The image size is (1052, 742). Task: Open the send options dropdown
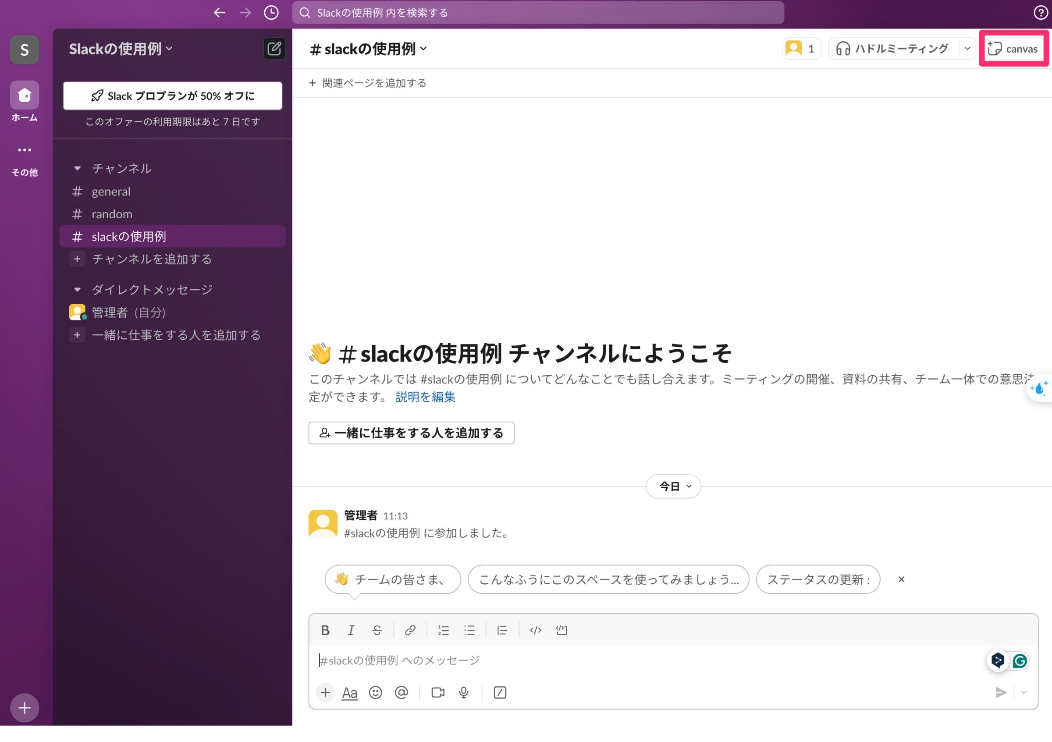1024,692
